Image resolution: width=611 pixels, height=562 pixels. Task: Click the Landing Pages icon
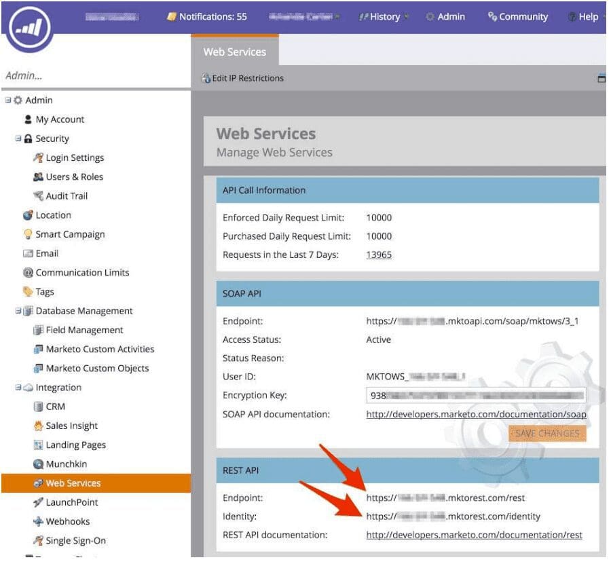pos(38,445)
